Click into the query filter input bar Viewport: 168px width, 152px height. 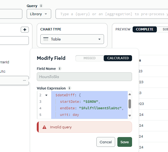pos(112,14)
